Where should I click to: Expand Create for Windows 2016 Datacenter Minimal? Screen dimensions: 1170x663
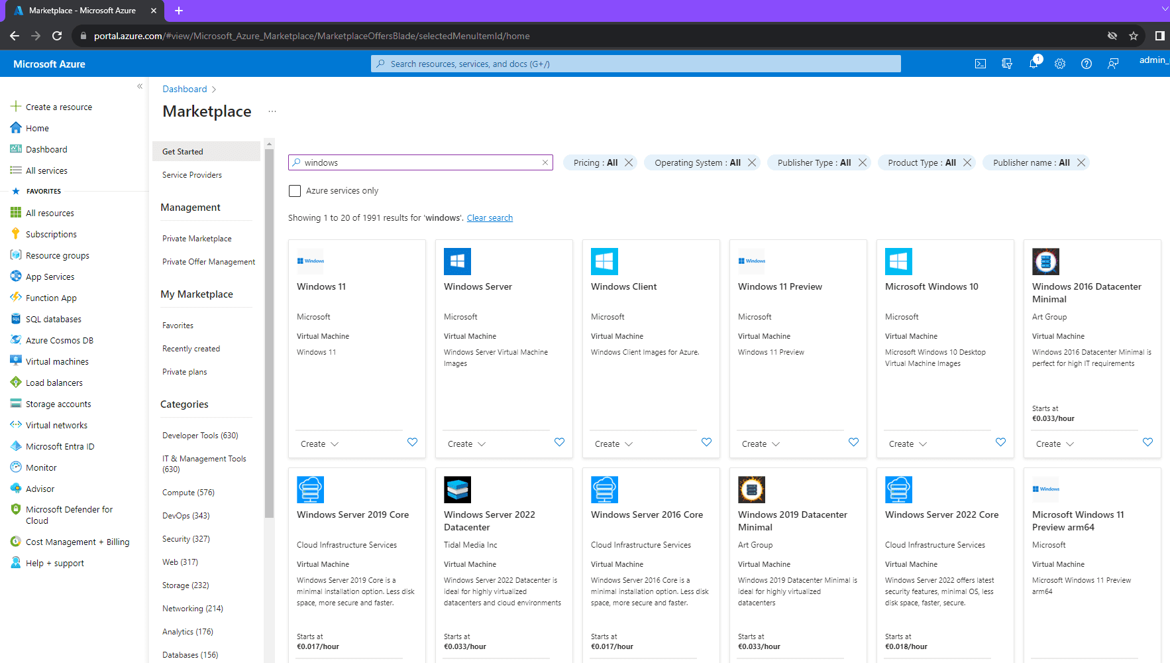pos(1055,444)
